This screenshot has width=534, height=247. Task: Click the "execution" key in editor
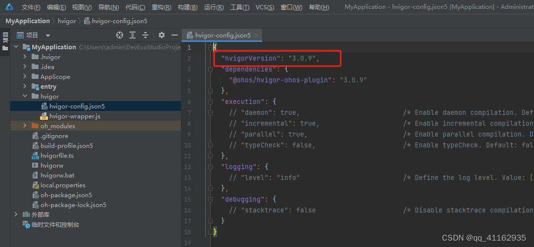[x=242, y=102]
